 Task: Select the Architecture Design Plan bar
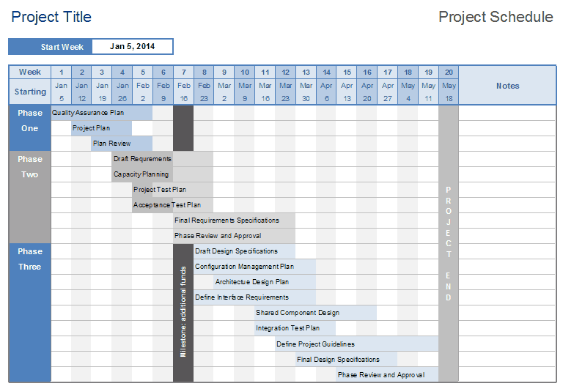[x=265, y=282]
